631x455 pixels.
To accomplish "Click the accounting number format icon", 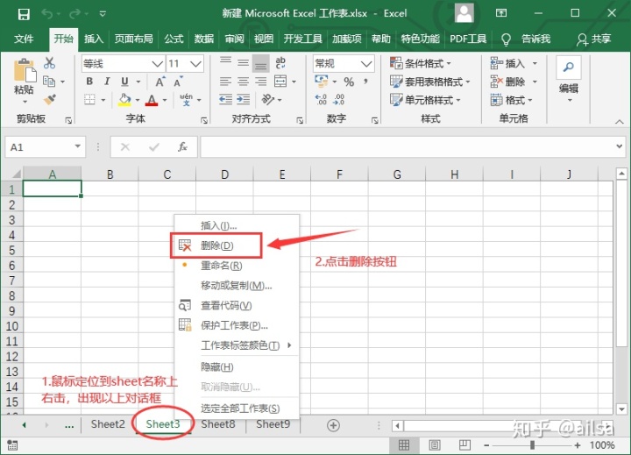I will 321,81.
